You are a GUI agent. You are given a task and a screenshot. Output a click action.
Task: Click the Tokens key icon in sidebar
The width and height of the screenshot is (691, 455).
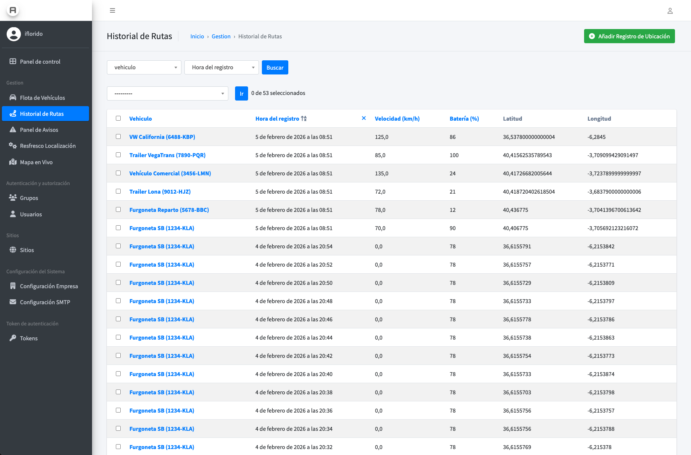13,338
